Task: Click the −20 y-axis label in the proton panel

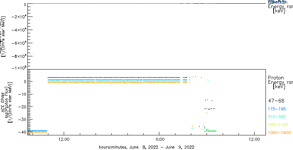Action: pyautogui.click(x=22, y=107)
